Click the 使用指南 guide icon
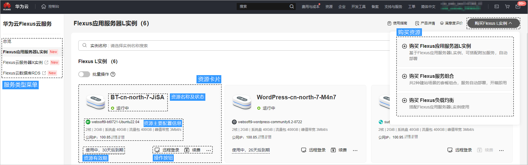Image resolution: width=528 pixels, height=165 pixels. click(x=389, y=23)
